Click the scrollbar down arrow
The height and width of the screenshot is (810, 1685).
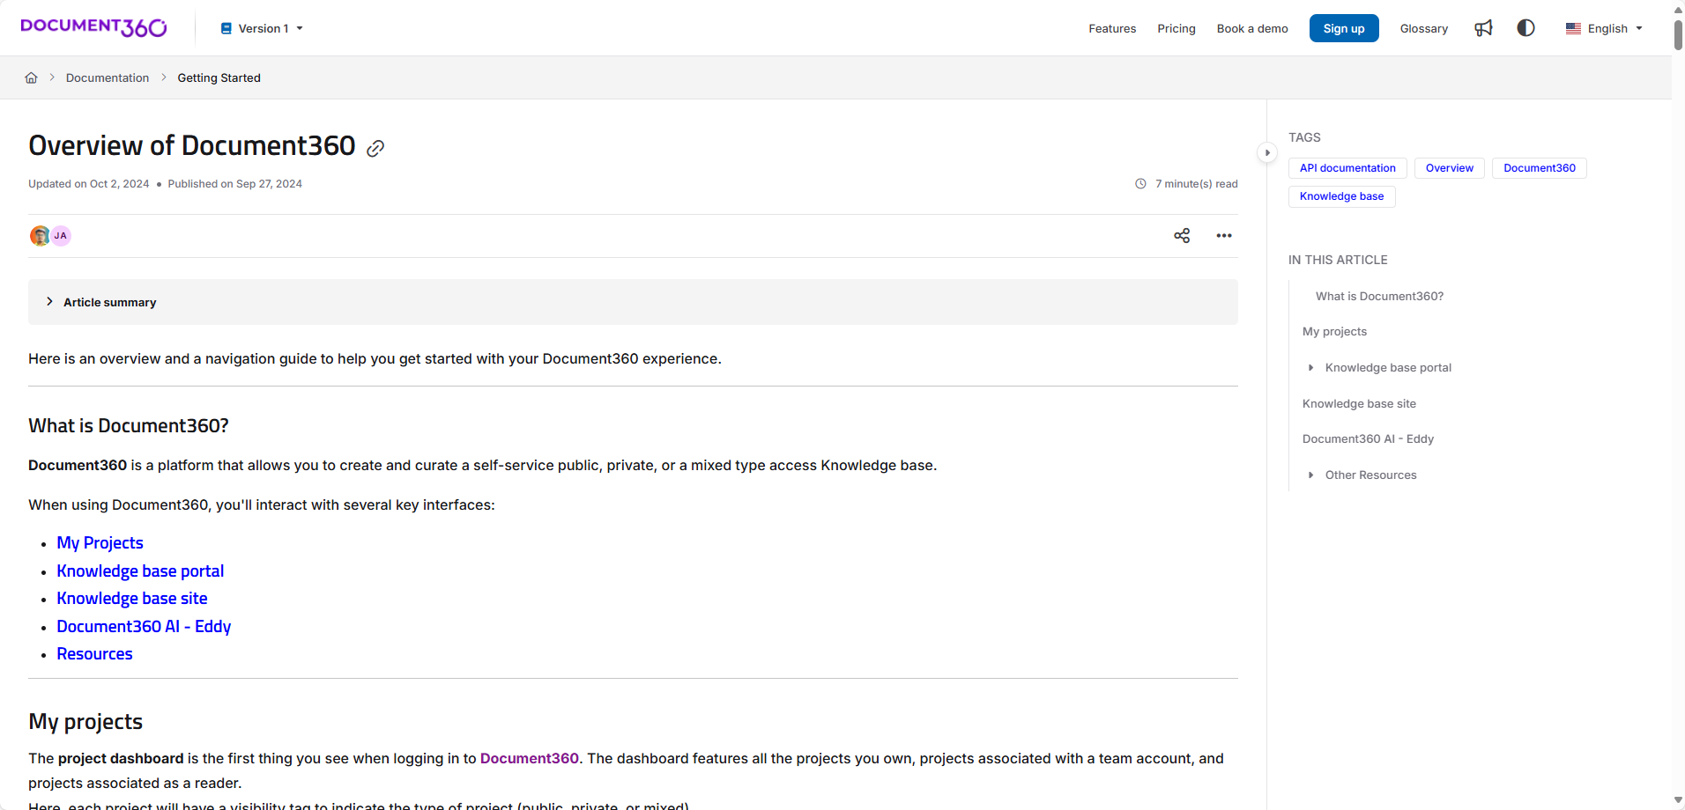(x=1678, y=800)
